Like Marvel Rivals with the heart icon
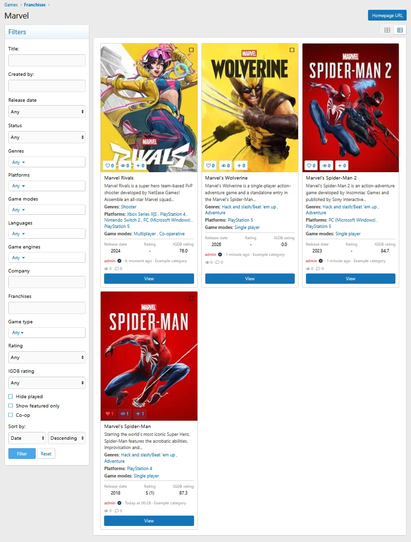The width and height of the screenshot is (411, 542). pos(109,165)
